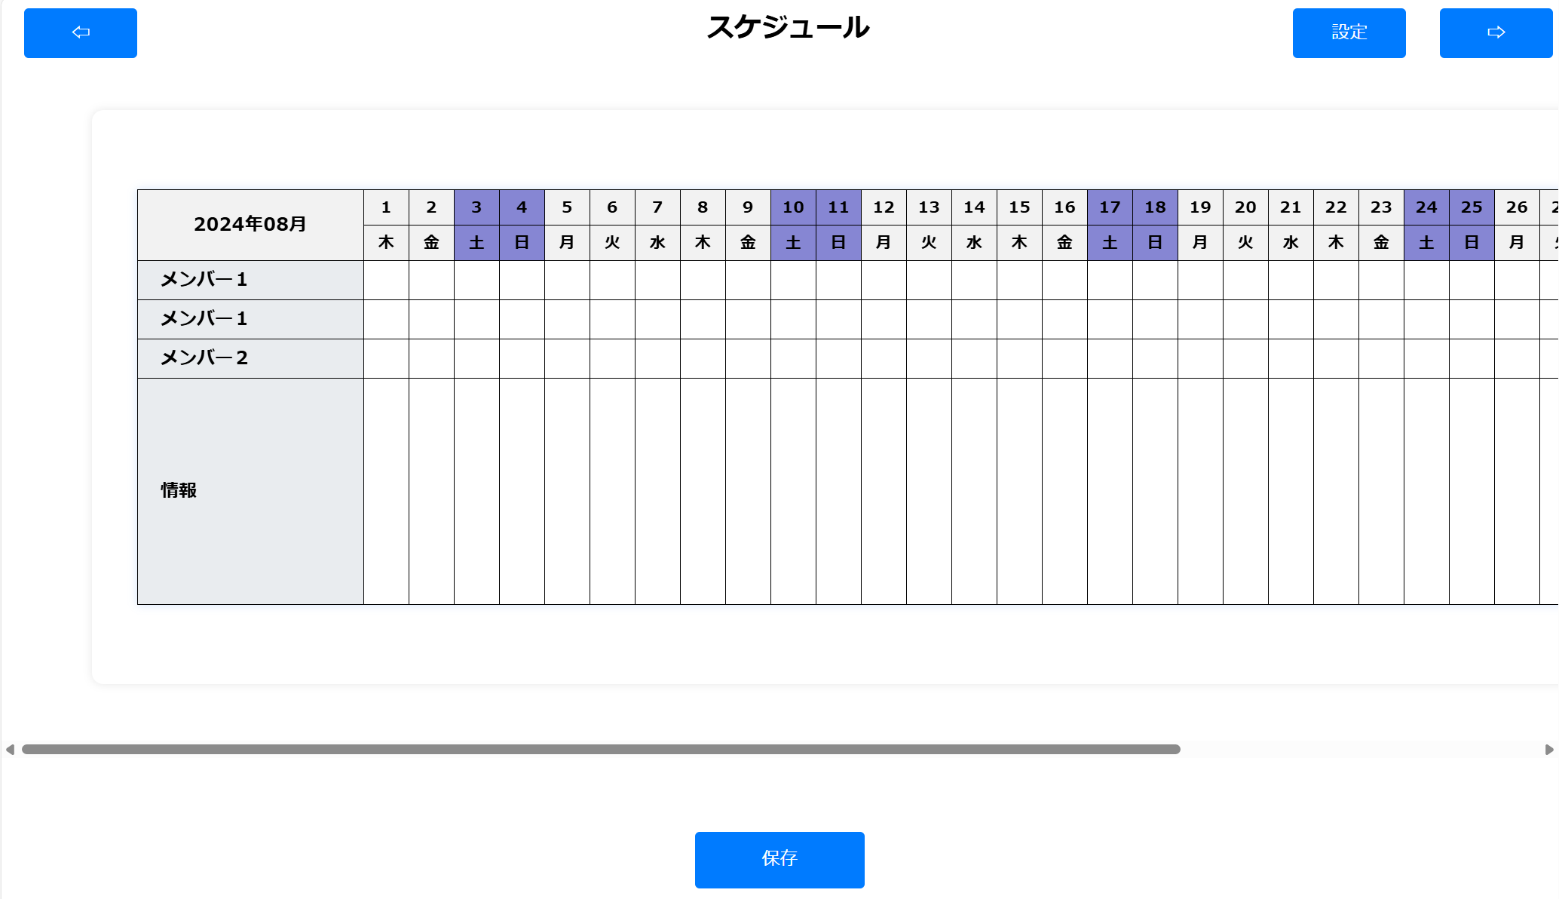Click the right arrow navigation icon
This screenshot has height=899, width=1559.
click(1495, 32)
